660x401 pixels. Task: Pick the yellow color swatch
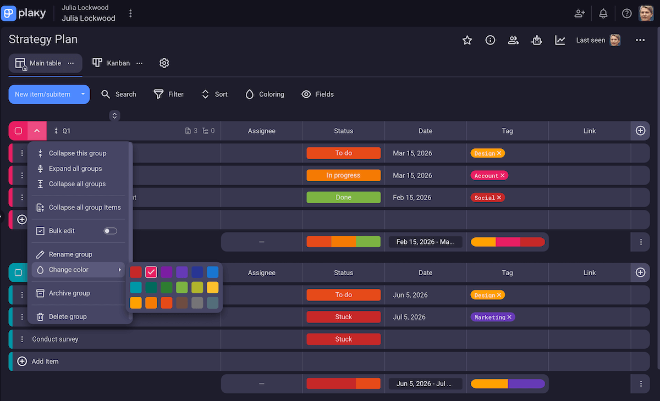point(213,287)
